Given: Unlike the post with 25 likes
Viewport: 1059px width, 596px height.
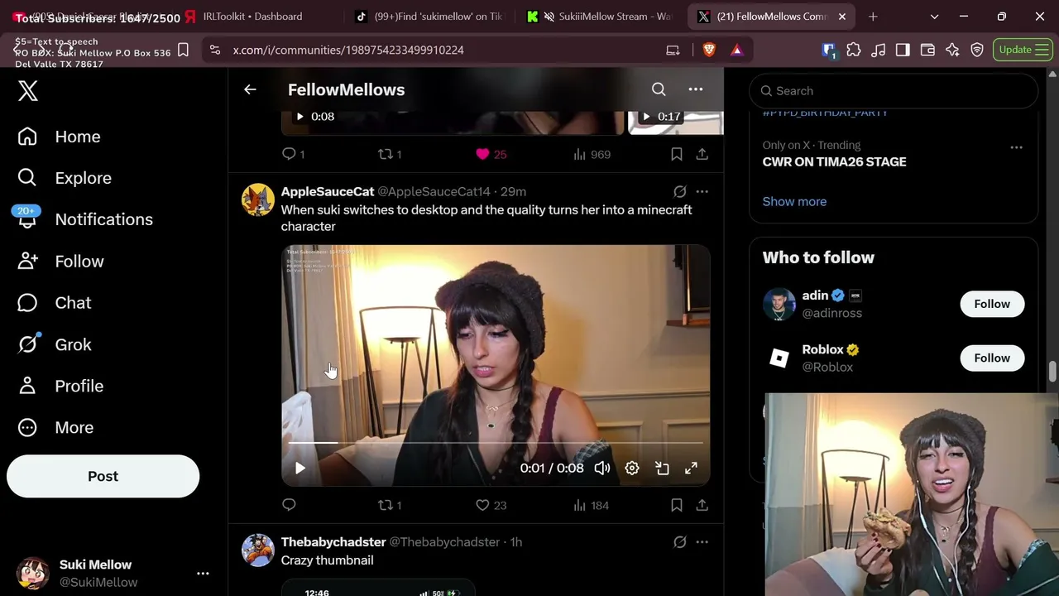Looking at the screenshot, I should [x=491, y=154].
